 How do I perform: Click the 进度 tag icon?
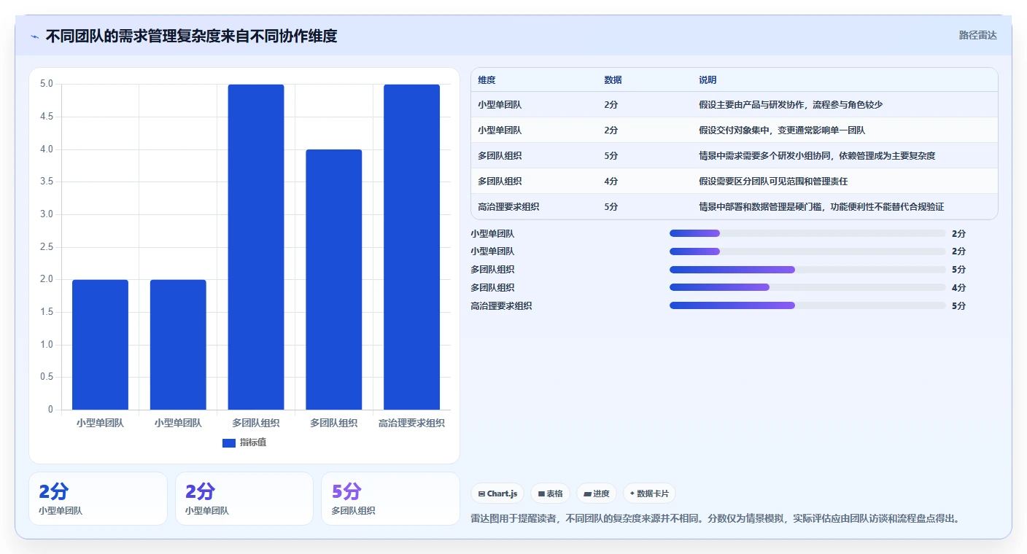(x=587, y=494)
